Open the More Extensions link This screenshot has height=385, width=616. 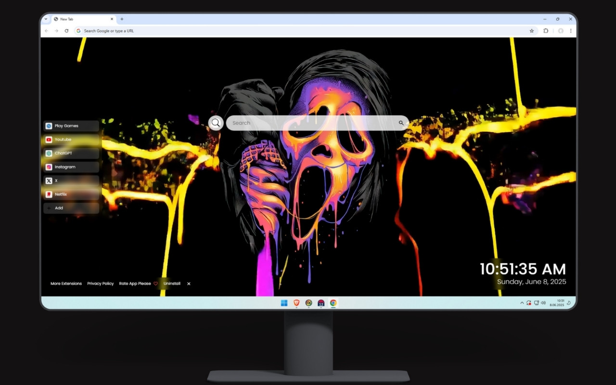pos(65,283)
